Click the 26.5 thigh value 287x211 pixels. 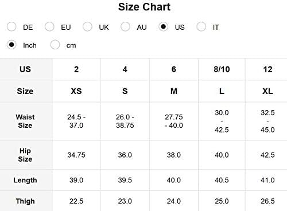click(267, 201)
